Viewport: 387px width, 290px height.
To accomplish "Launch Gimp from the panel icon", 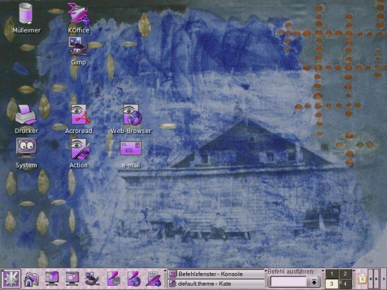I will point(92,279).
